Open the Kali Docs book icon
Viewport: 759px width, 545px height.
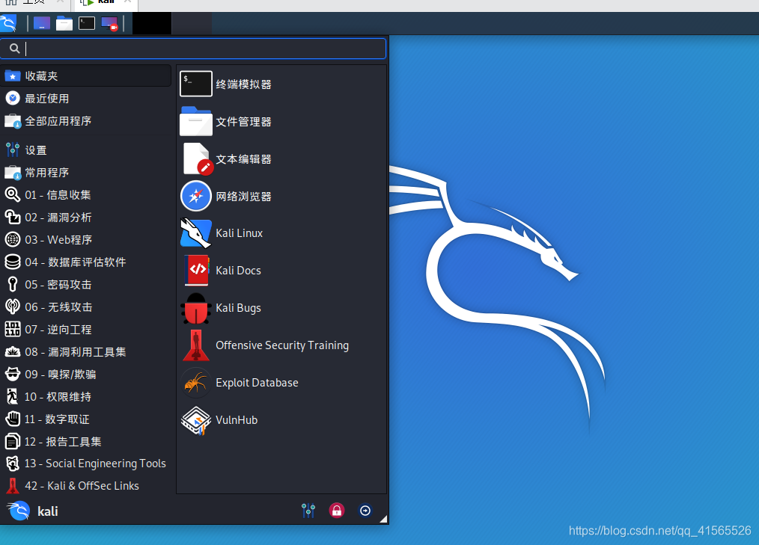click(x=197, y=271)
